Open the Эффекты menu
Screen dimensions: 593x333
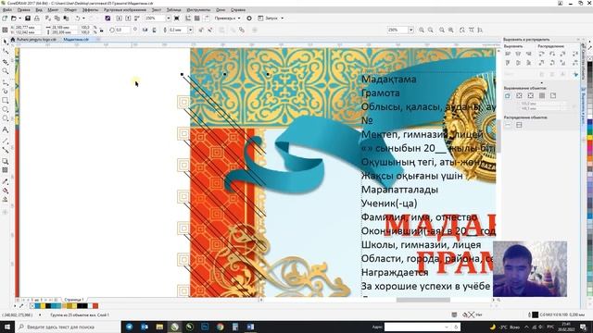point(90,10)
